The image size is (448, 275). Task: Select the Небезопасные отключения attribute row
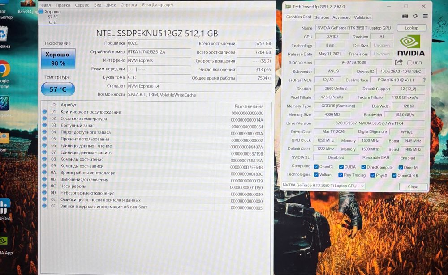[153, 194]
